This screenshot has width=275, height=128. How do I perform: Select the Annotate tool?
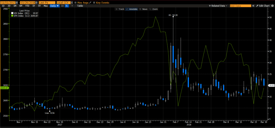132,9
